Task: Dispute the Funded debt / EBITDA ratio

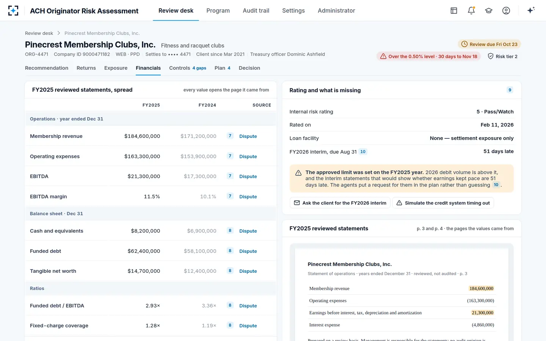Action: 248,306
